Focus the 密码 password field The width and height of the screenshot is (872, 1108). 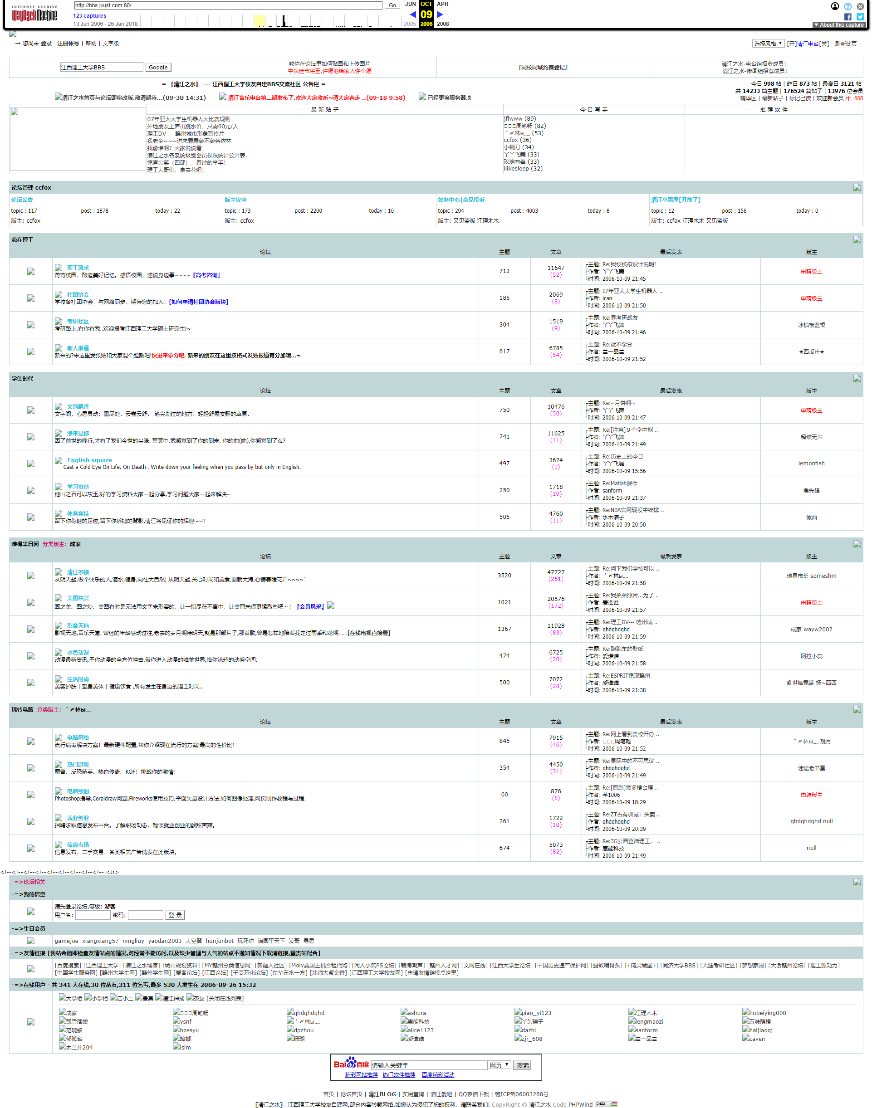[146, 915]
